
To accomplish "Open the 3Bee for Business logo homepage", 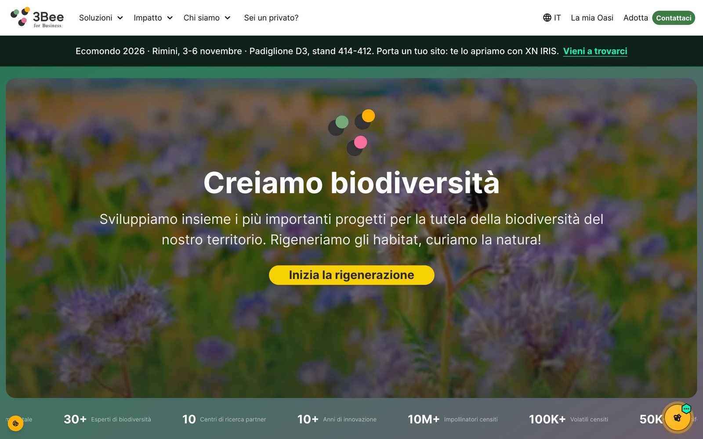I will [37, 18].
